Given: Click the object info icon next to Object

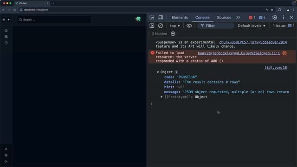Looking at the screenshot, I should 176,72.
